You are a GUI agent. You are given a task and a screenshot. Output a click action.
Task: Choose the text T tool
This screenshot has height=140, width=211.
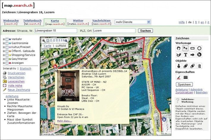(185, 55)
